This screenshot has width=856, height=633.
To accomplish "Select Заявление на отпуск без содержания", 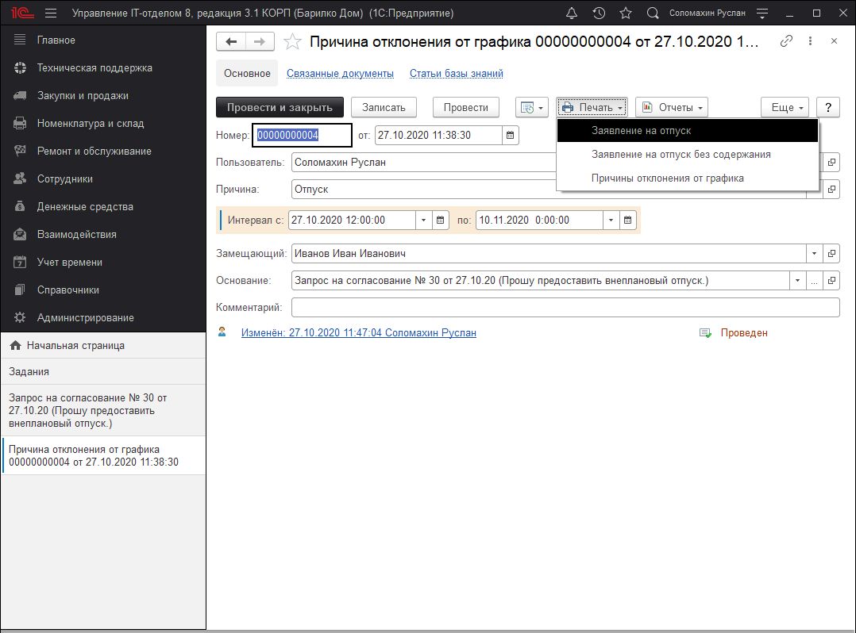I will [x=681, y=155].
